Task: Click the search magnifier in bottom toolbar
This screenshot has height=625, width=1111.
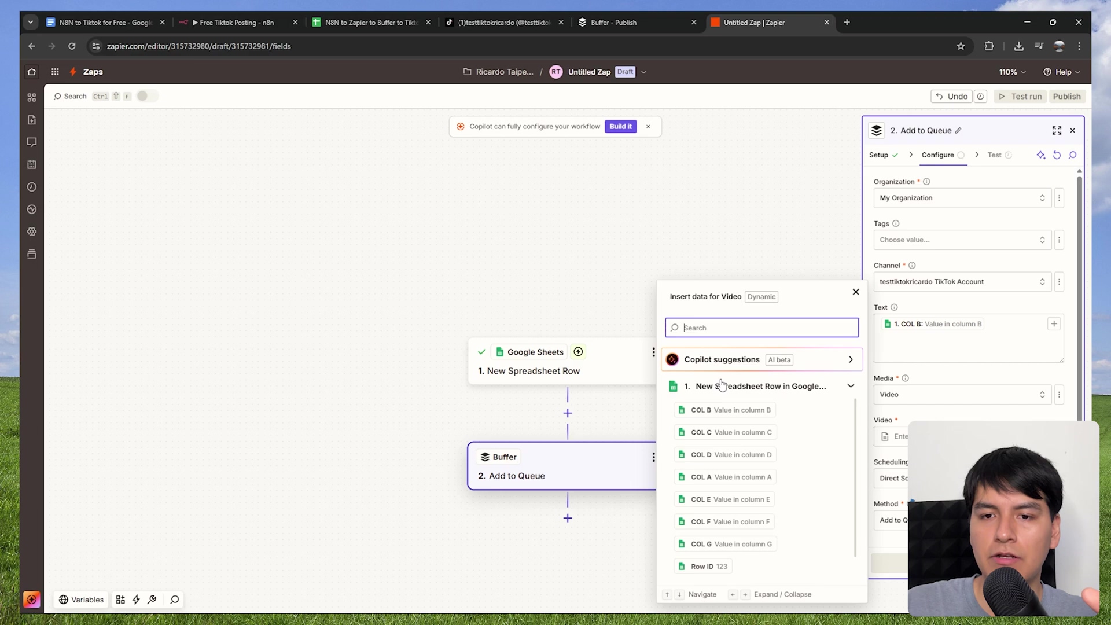Action: pos(175,600)
